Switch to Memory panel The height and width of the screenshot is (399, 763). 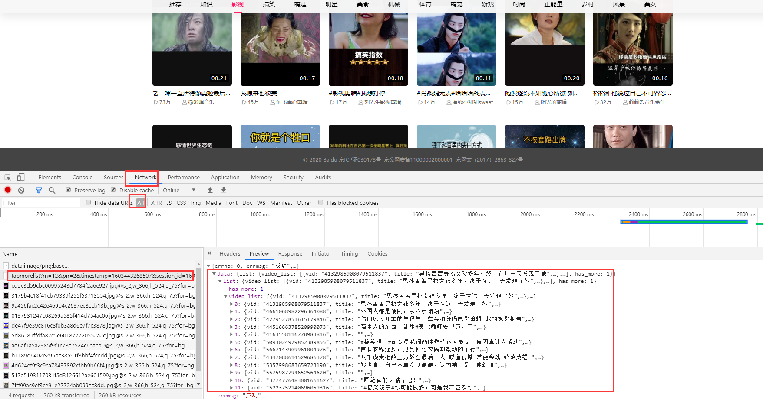[x=261, y=177]
